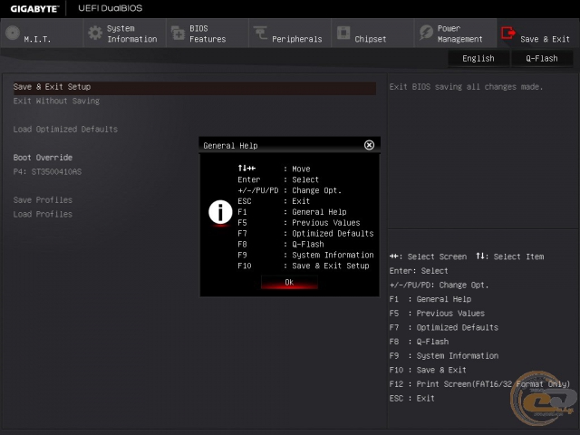The image size is (580, 435).
Task: Open the Chipset tab
Action: coord(371,39)
